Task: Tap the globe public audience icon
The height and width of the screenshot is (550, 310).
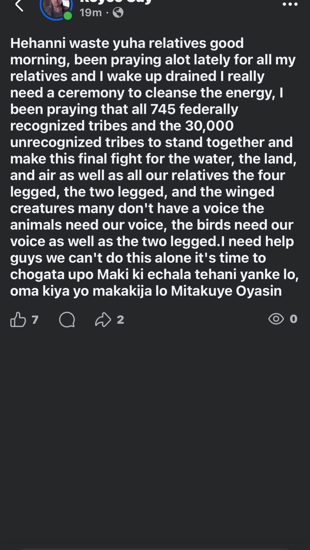Action: pos(118,12)
